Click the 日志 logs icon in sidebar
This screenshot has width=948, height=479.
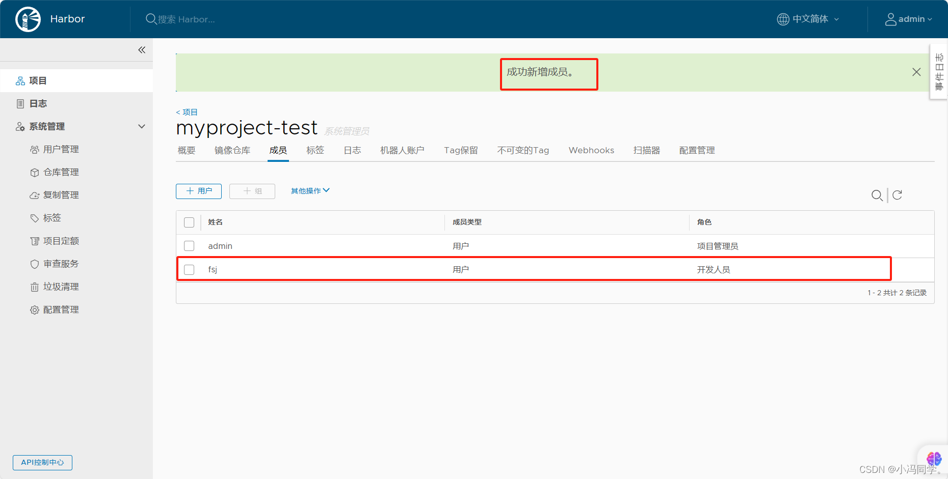[20, 104]
